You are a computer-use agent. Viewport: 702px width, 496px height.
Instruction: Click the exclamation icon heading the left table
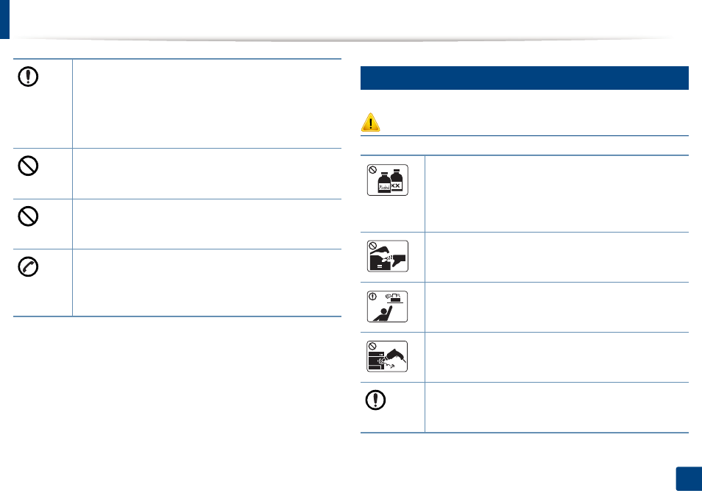click(28, 77)
